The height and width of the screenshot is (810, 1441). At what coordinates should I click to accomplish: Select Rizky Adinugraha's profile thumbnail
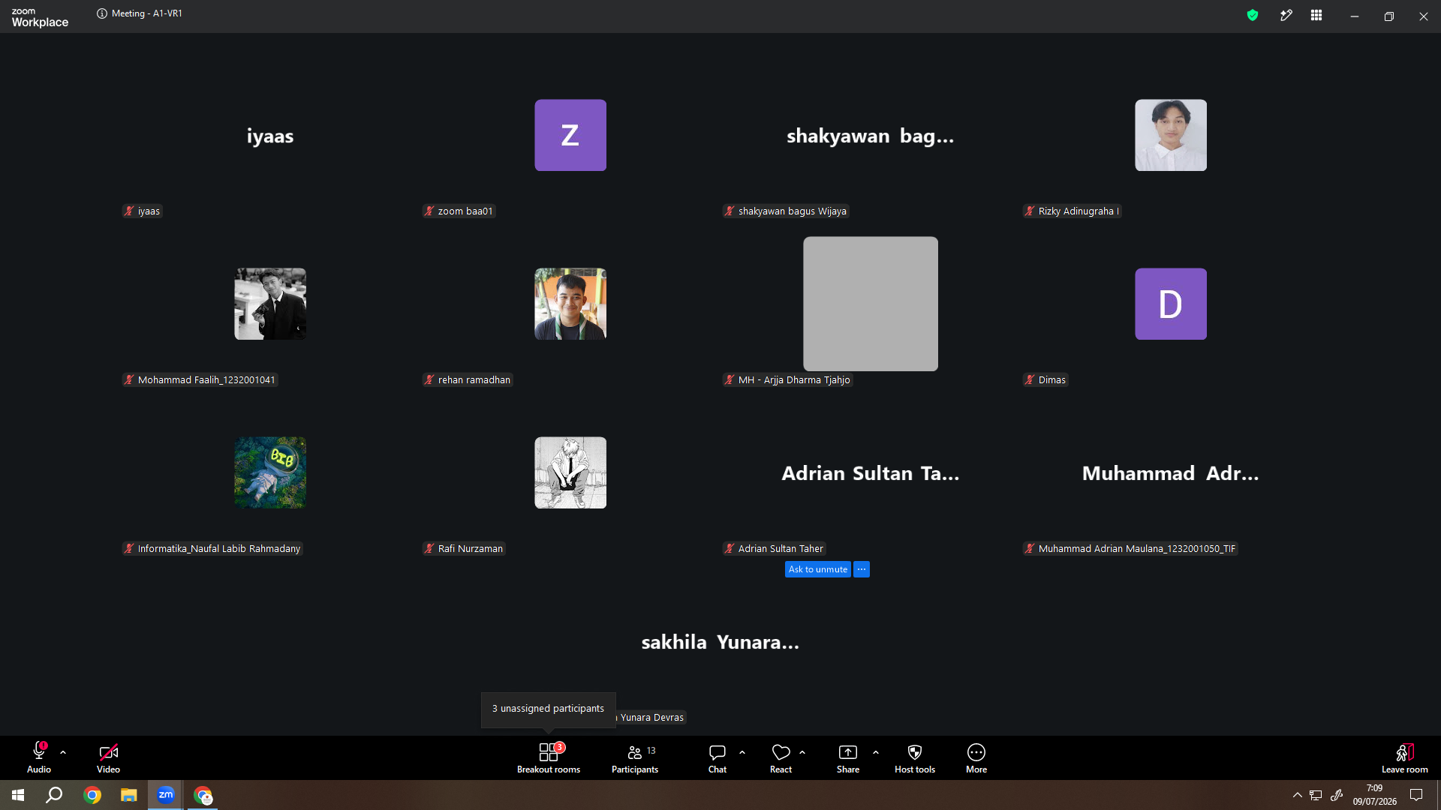coord(1171,135)
